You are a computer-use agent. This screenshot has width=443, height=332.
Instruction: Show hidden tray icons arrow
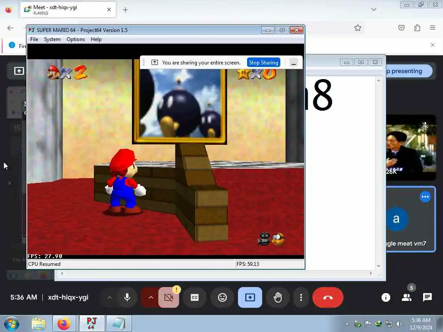(347, 324)
